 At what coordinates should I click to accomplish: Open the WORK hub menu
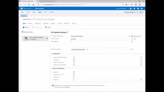coord(34,12)
